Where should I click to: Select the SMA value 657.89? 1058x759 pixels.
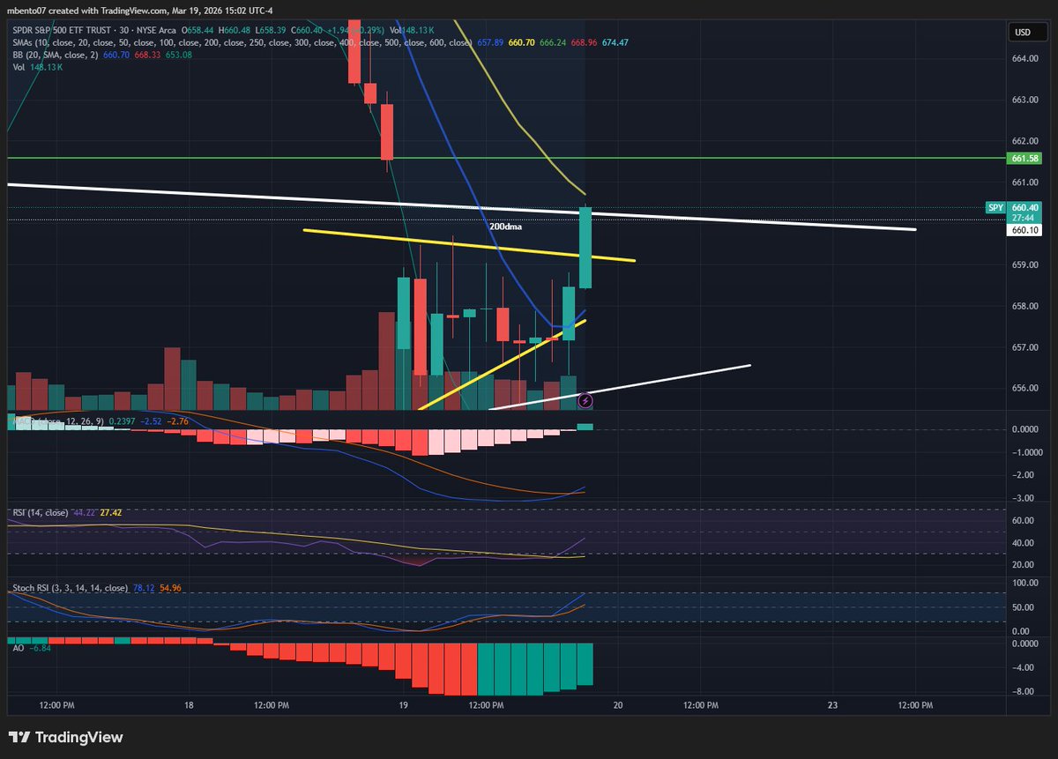(489, 42)
